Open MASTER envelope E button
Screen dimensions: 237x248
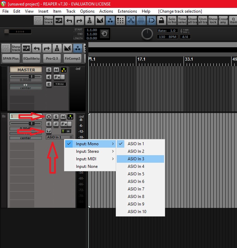(49, 84)
